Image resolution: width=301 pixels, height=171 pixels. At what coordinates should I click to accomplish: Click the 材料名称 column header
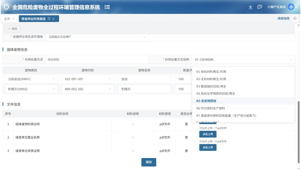pos(62,114)
